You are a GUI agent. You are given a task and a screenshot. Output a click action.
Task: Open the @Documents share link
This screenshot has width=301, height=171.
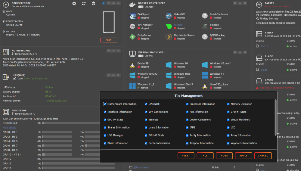(x=141, y=167)
